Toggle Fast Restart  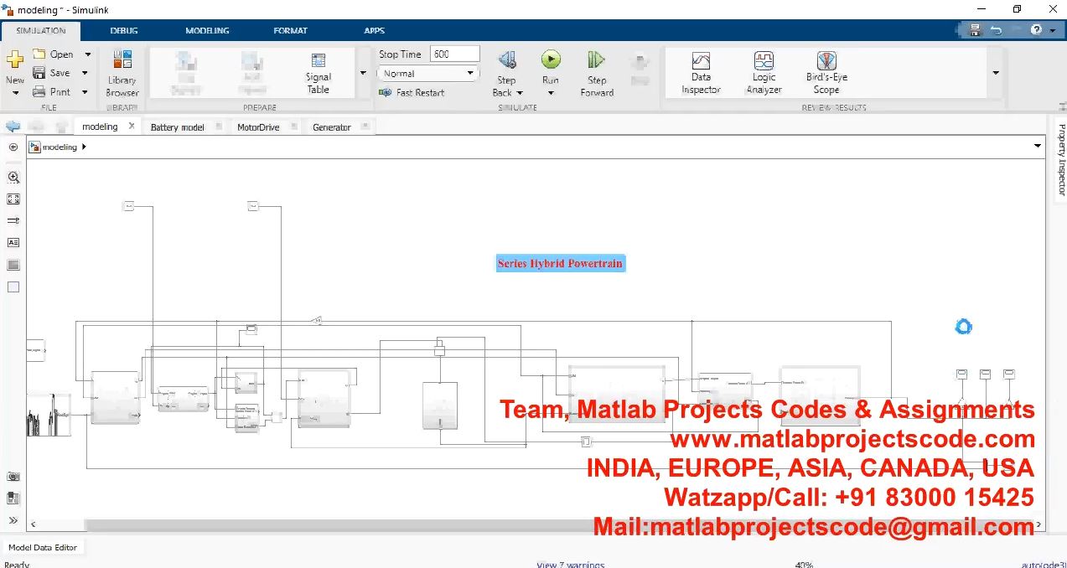(x=412, y=93)
